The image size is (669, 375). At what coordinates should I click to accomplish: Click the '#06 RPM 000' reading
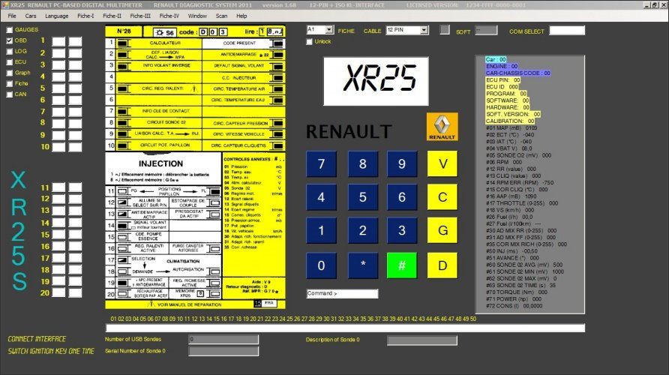point(504,162)
